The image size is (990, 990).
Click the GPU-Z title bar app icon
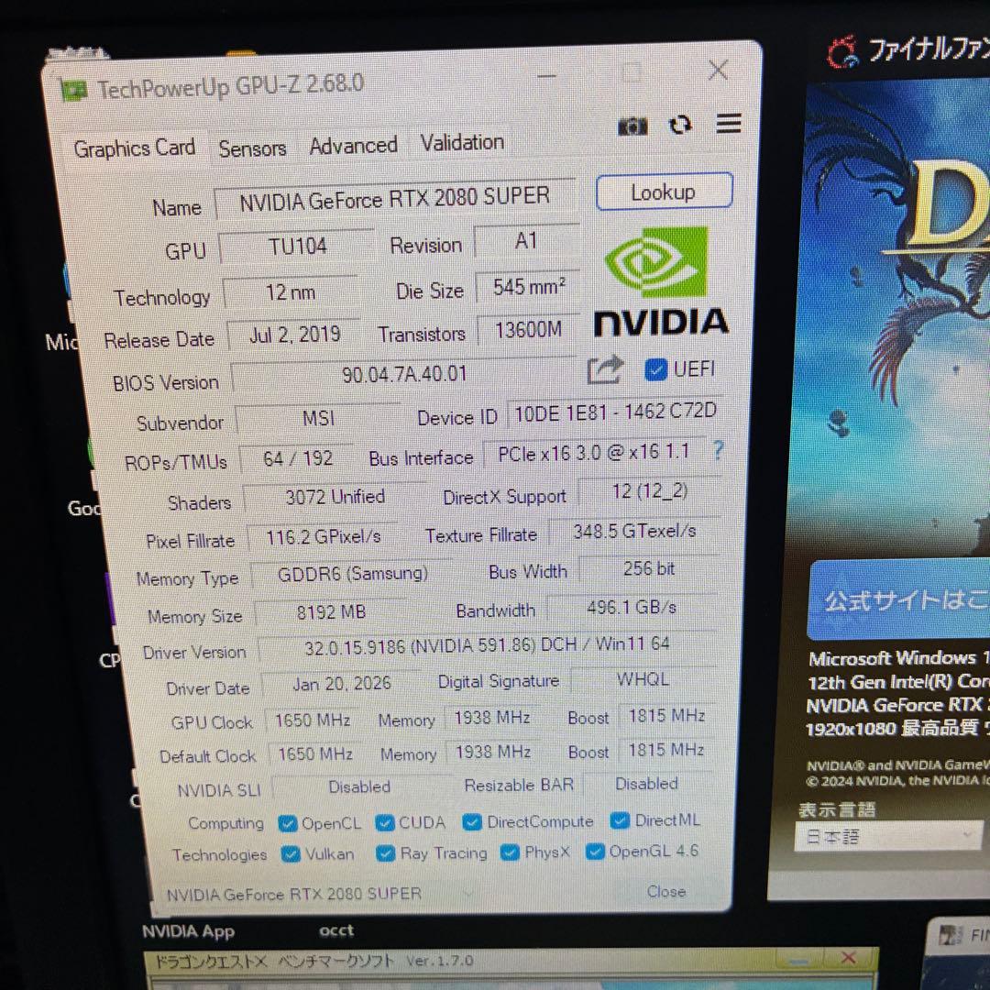click(x=73, y=91)
